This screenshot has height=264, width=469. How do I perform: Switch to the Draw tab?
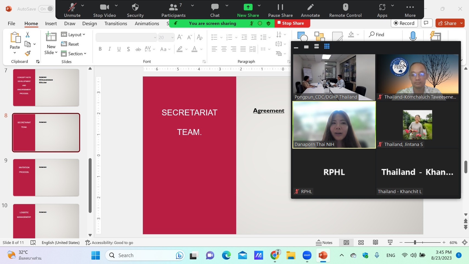pos(70,23)
